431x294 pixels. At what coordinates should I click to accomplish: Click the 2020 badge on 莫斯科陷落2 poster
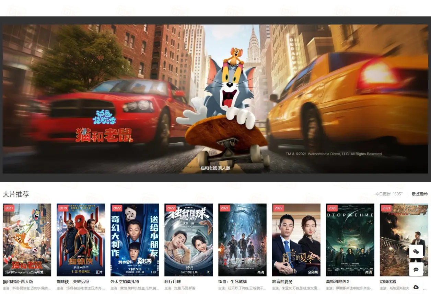click(333, 208)
